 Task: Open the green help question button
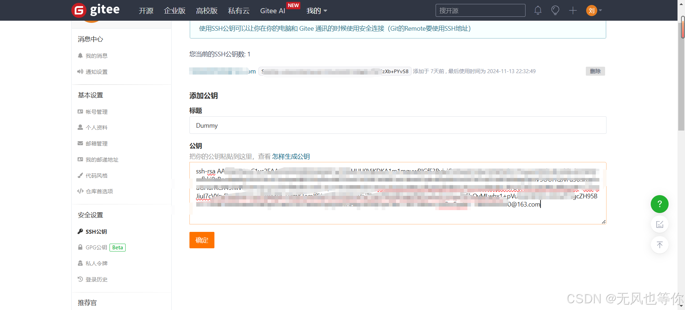(x=659, y=204)
